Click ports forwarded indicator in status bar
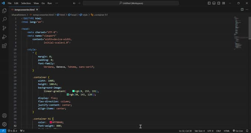 coord(22,131)
